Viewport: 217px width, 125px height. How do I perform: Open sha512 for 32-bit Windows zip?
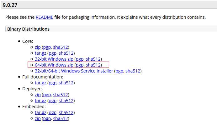93,59
